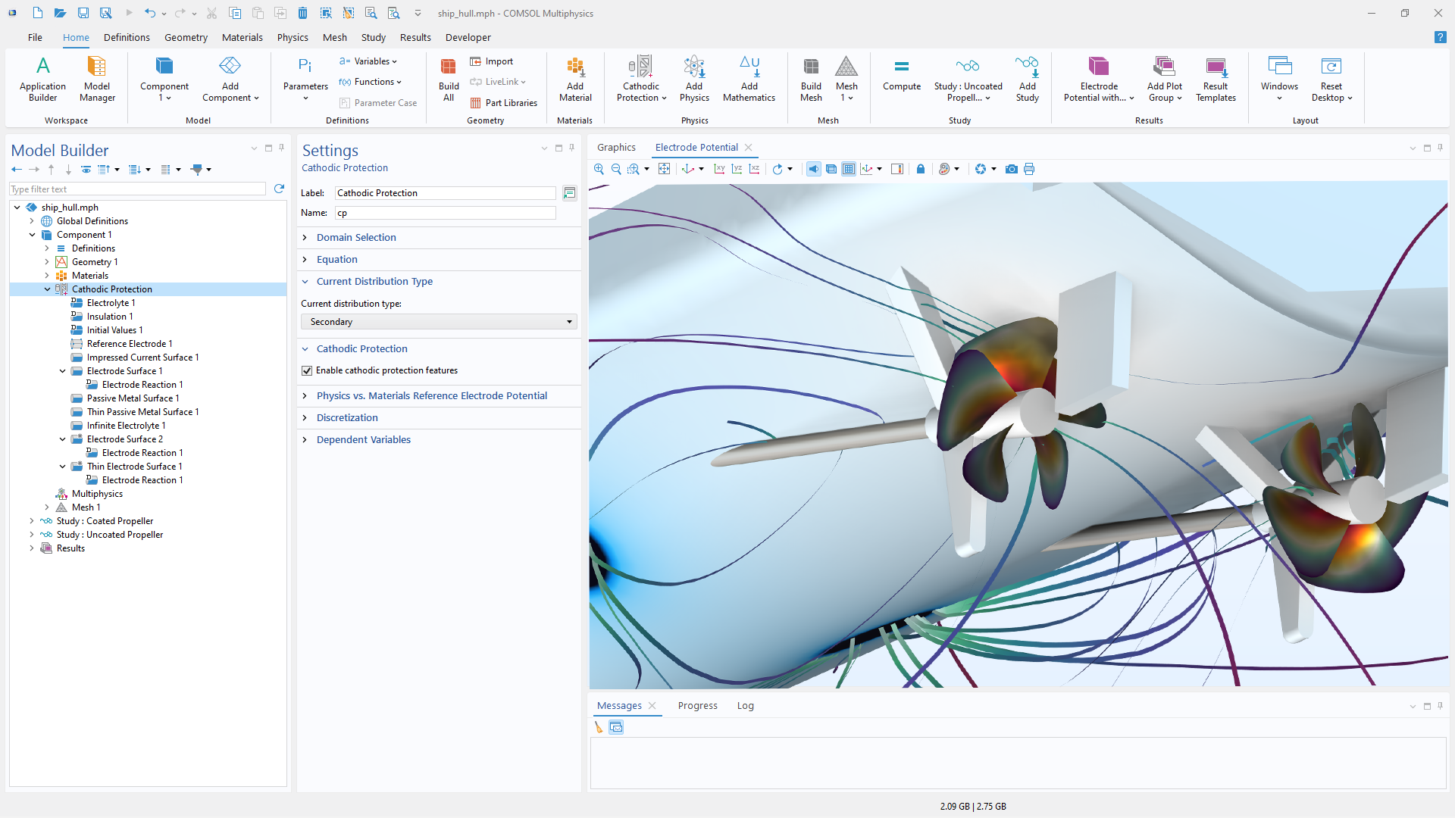The width and height of the screenshot is (1455, 818).
Task: Switch to the Progress tab
Action: coord(697,705)
